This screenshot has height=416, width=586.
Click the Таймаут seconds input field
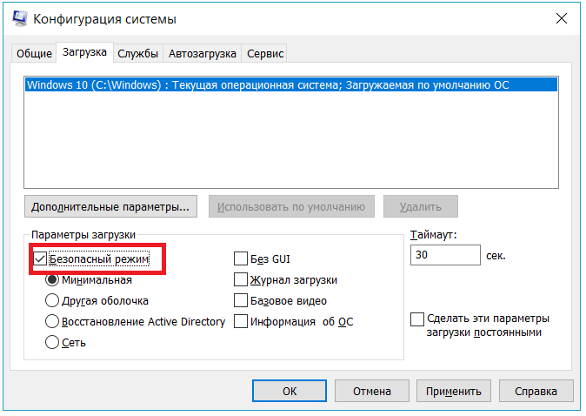(445, 255)
